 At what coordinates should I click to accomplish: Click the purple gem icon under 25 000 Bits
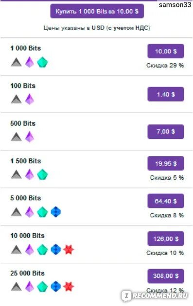[30, 287]
